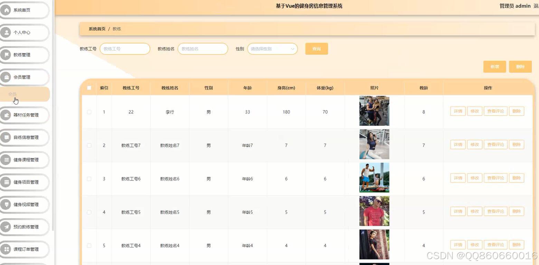Collapse the 会员管理 menu
Image resolution: width=539 pixels, height=265 pixels.
click(24, 77)
